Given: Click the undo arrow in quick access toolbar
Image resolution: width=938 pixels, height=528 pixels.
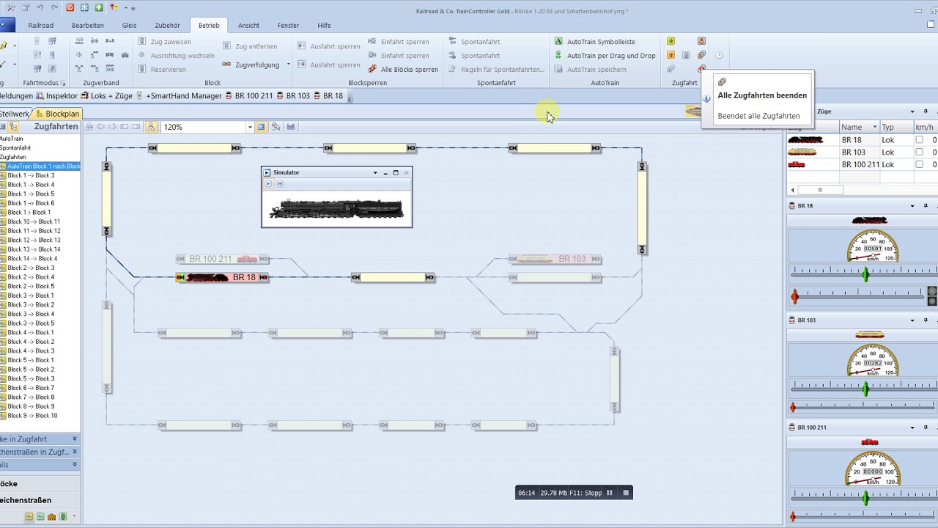Looking at the screenshot, I should [40, 7].
